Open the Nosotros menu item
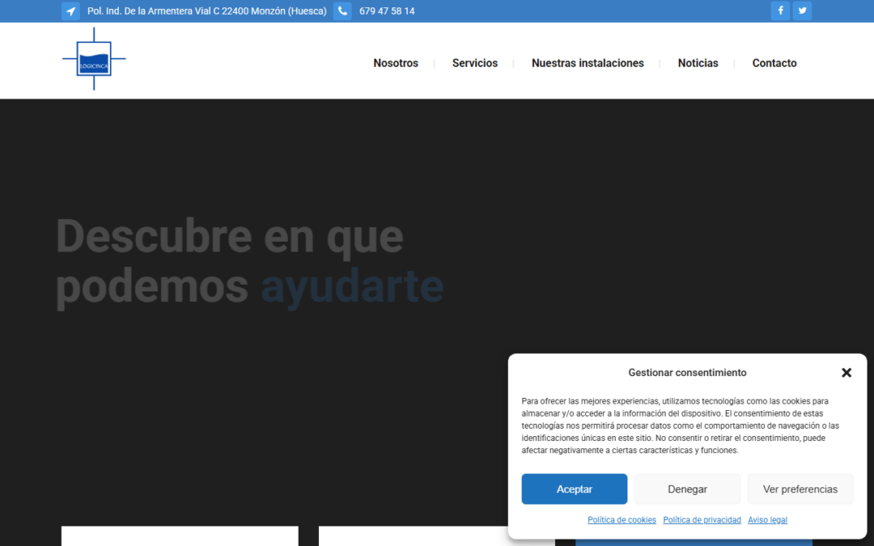 point(395,63)
